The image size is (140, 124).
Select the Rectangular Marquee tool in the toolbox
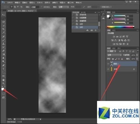coord(3,18)
